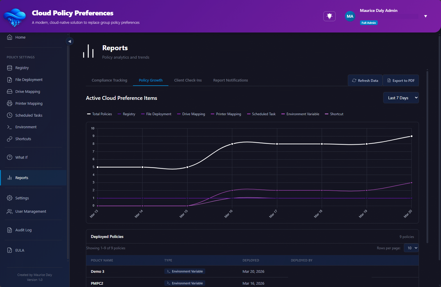
Task: Switch to the Client Check-Ins tab
Action: click(x=188, y=80)
